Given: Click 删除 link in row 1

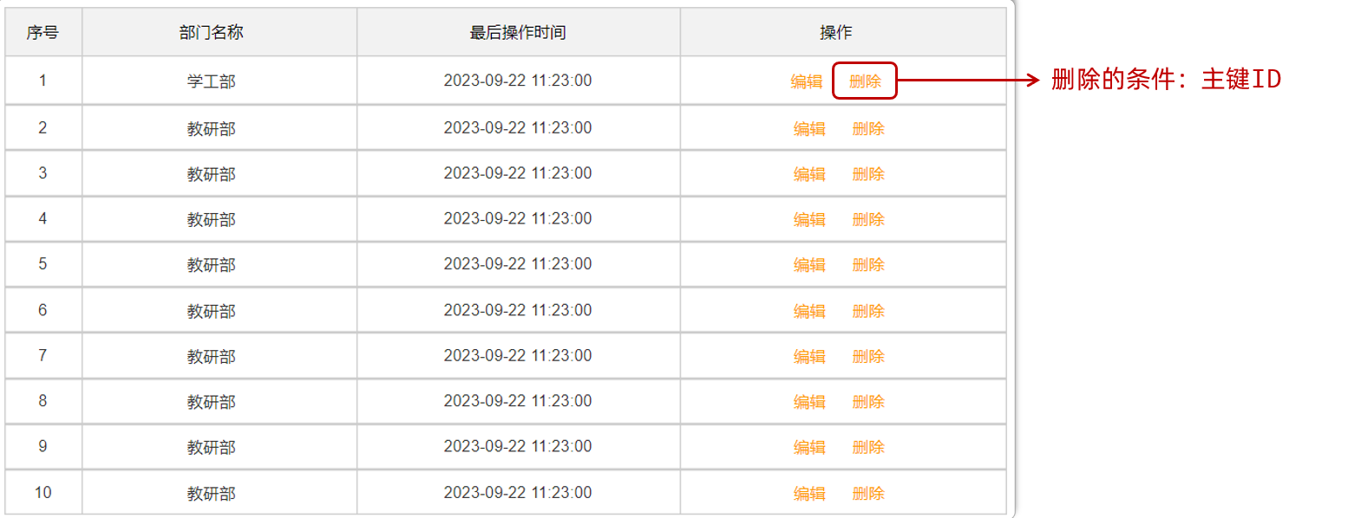Looking at the screenshot, I should [x=865, y=82].
